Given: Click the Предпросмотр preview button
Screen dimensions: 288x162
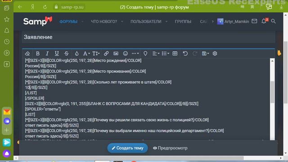Looking at the screenshot, I should click(170, 148).
